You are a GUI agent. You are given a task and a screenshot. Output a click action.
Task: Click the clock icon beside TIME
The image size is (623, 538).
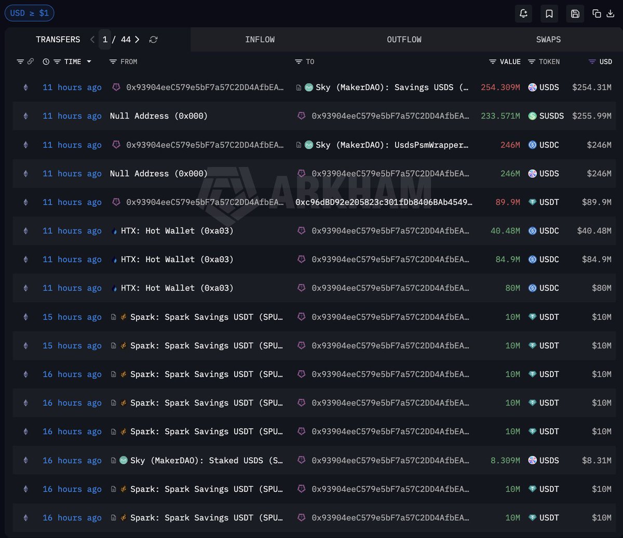46,61
